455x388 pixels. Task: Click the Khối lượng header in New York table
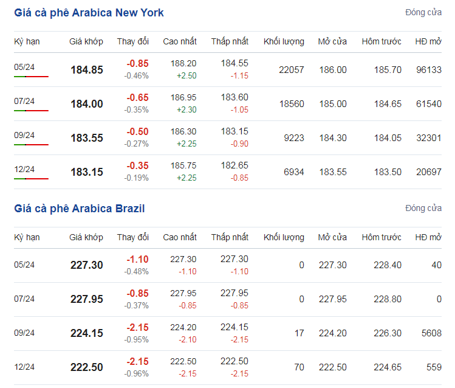[284, 41]
